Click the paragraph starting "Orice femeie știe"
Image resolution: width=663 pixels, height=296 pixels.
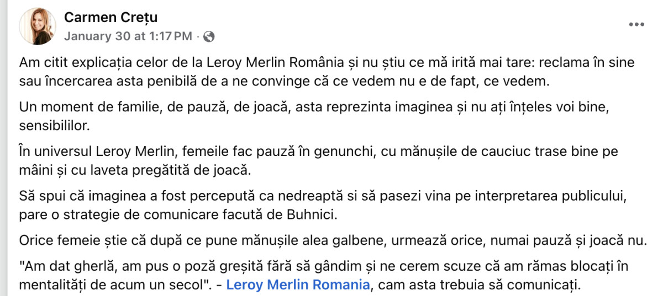(331, 240)
